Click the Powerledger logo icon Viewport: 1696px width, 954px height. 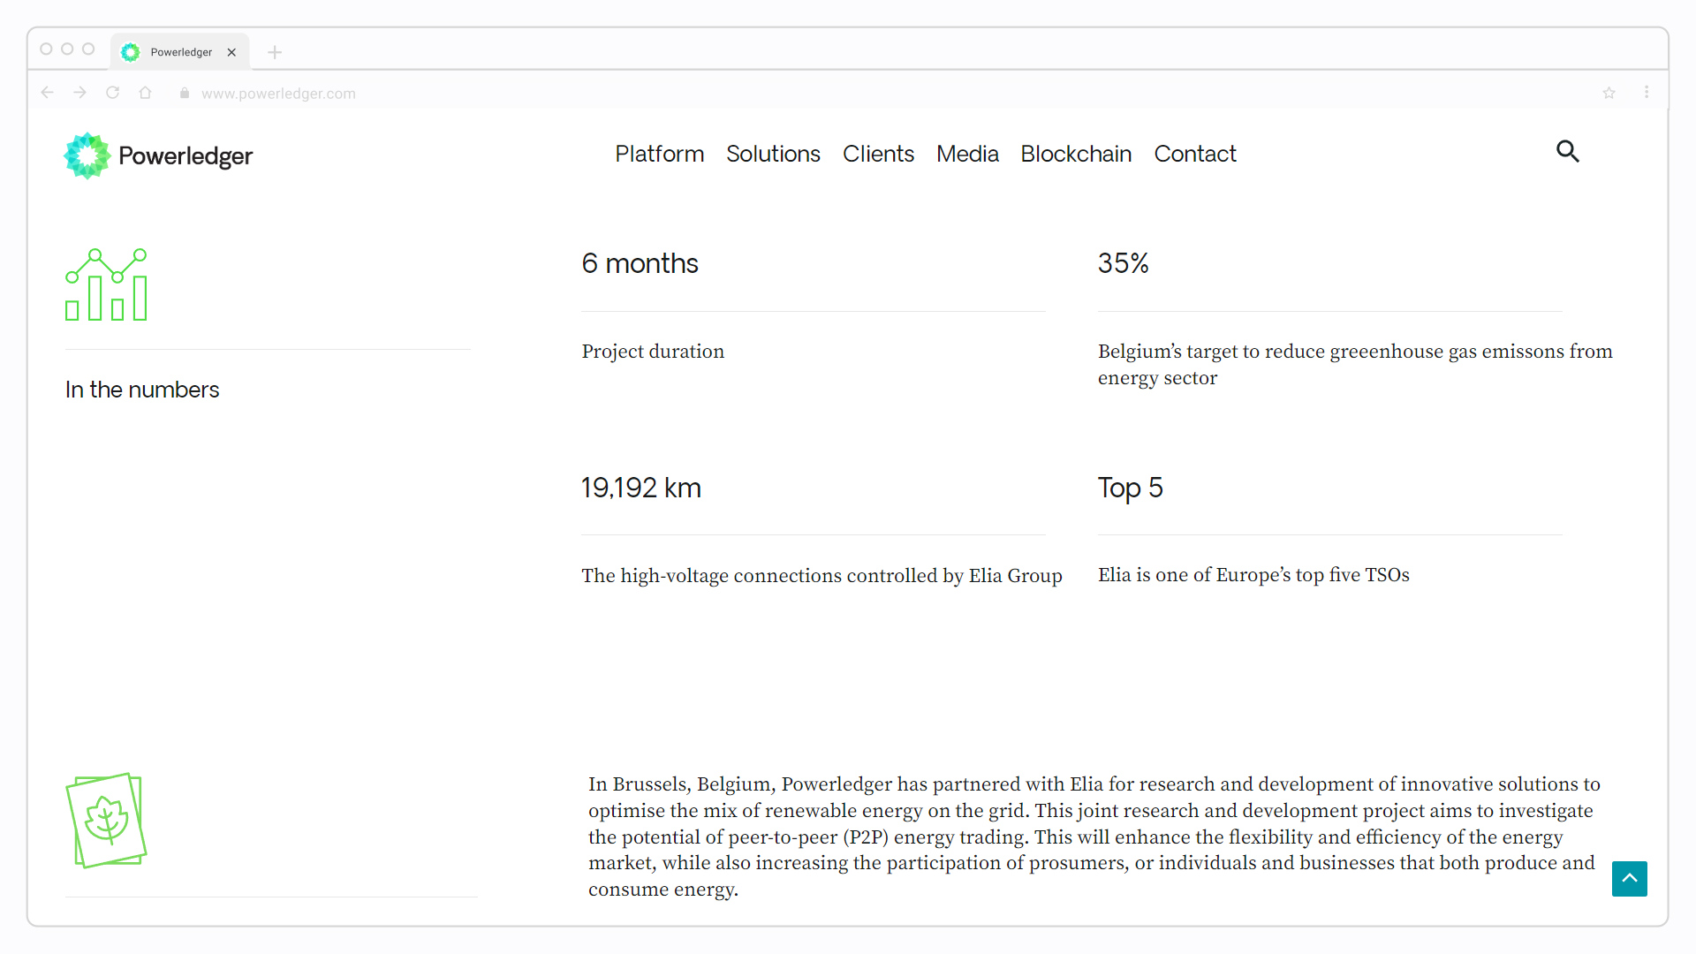pos(87,155)
